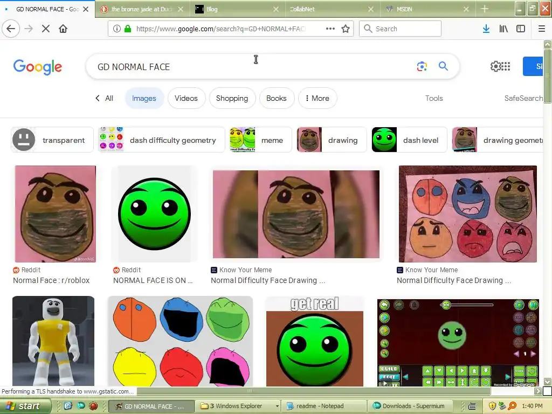Open the level editor screenshot thumbnail
Viewport: 552px width, 414px height.
(458, 343)
